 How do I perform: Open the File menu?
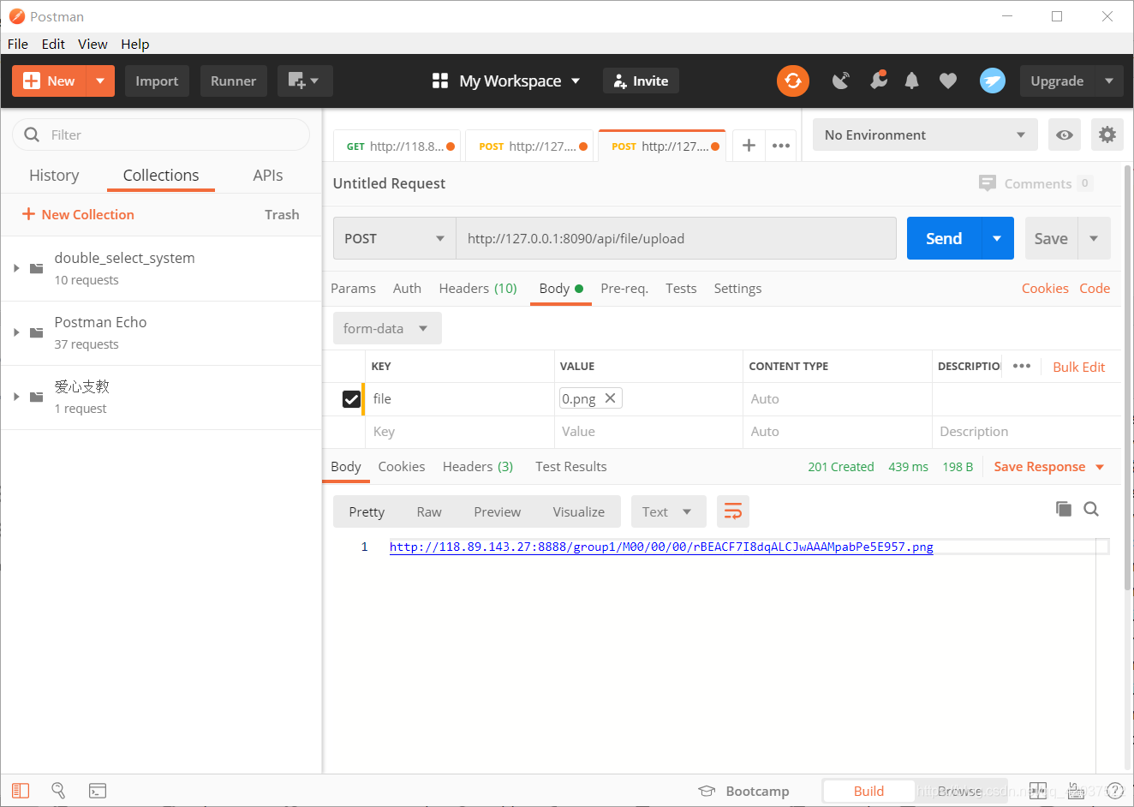pos(18,44)
